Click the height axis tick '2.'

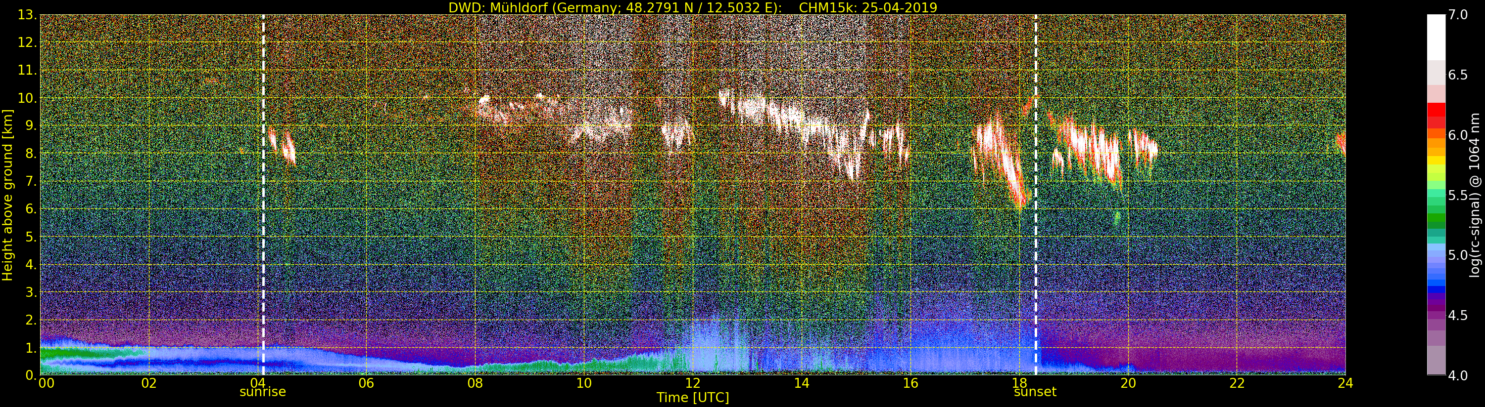tap(31, 320)
